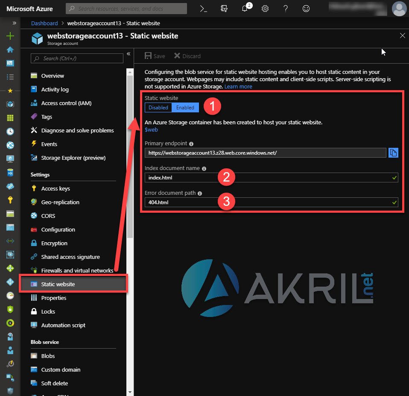409x396 pixels.
Task: Set Static website to Disabled
Action: (158, 108)
